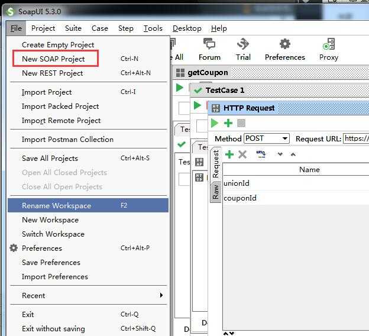Select Import Preferences
369x336 pixels.
point(88,276)
